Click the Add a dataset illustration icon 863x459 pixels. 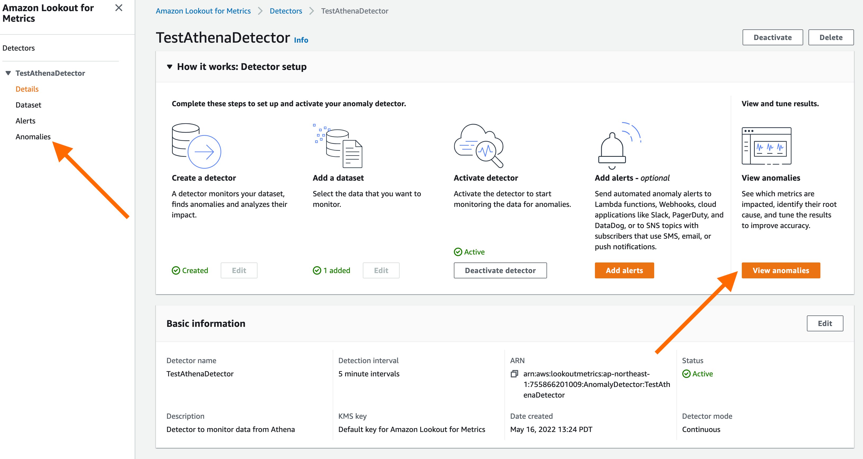tap(338, 145)
